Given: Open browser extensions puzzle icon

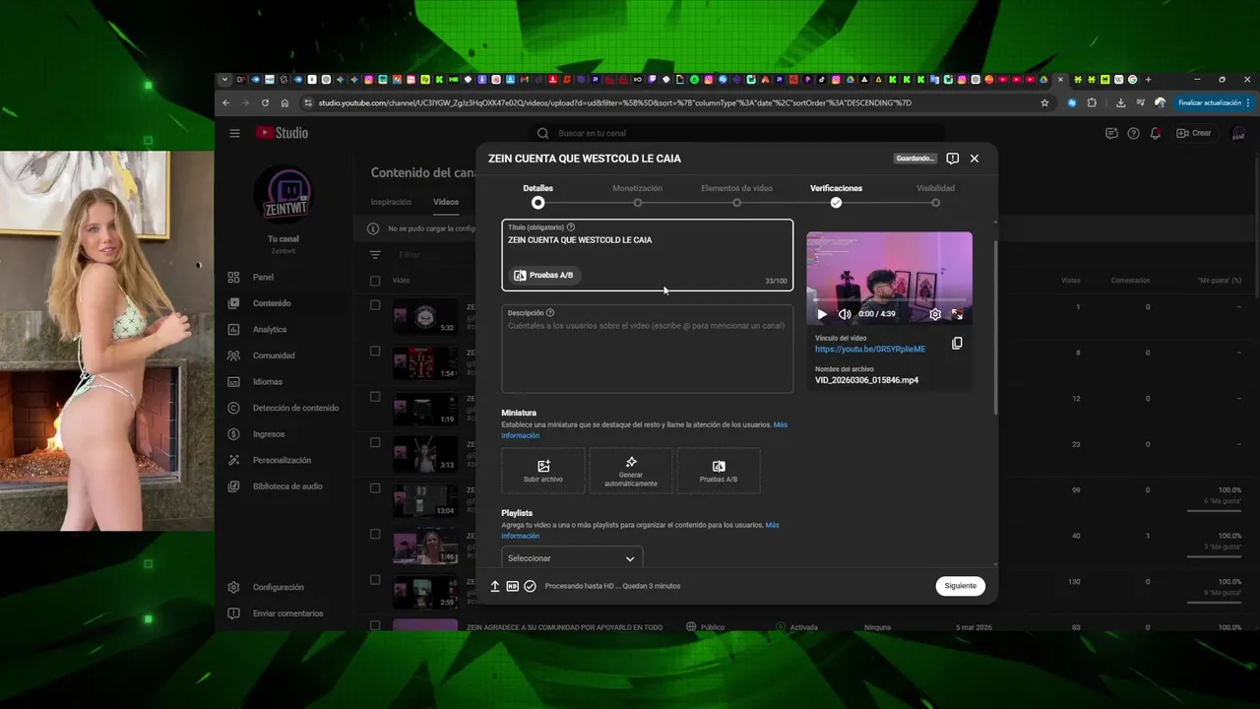Looking at the screenshot, I should click(x=1092, y=102).
